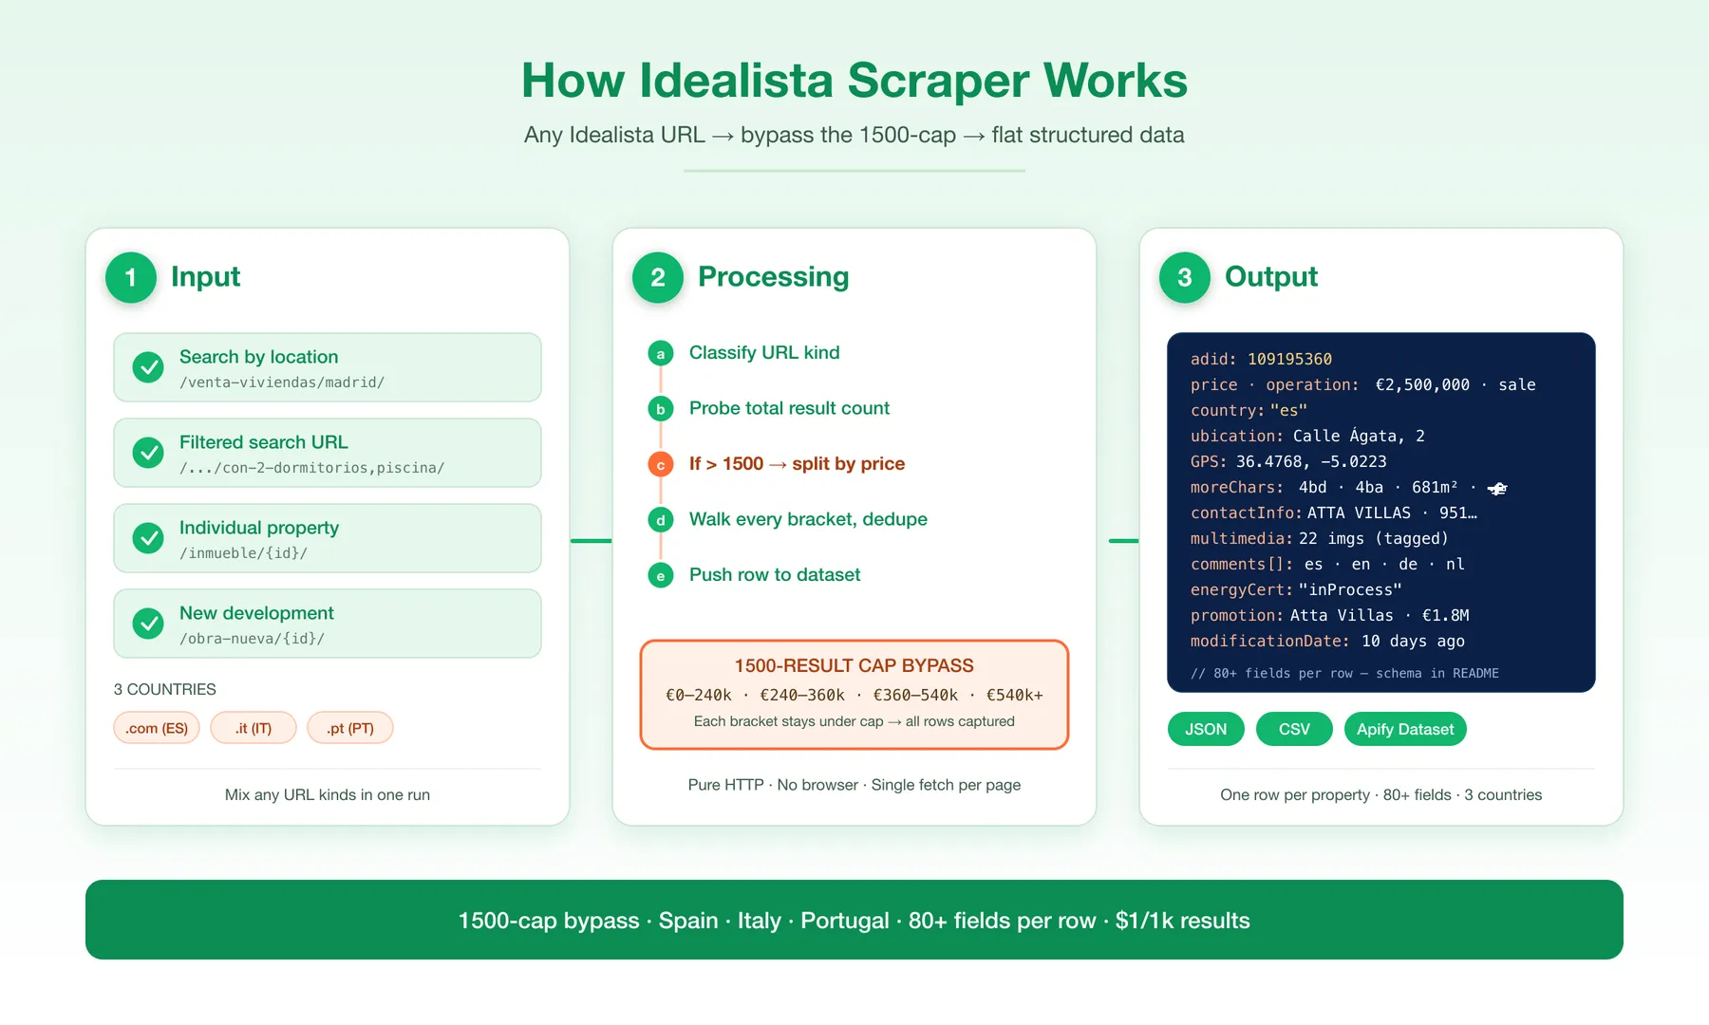Click the 'GPS: 36.4768, -5.0223' line
This screenshot has height=1025, width=1709.
coord(1288,461)
